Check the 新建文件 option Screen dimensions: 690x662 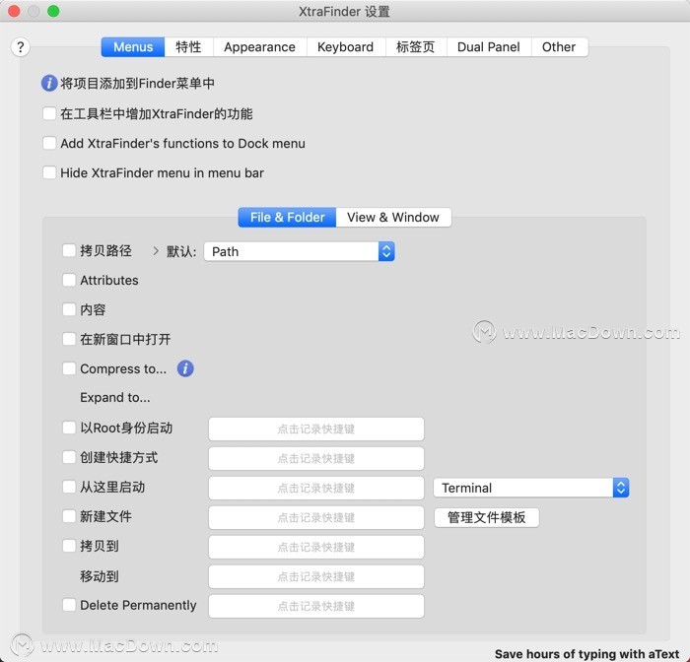[x=69, y=516]
